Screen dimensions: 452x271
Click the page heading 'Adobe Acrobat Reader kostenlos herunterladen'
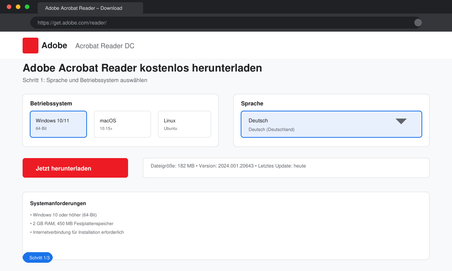pos(142,68)
